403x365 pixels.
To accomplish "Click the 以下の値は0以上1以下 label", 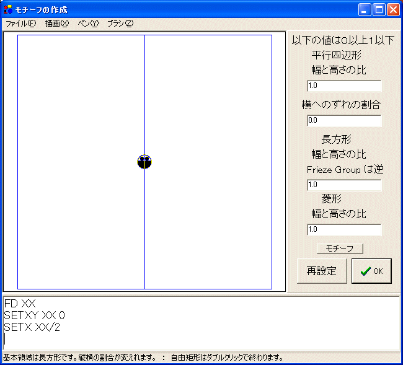I will [x=343, y=40].
